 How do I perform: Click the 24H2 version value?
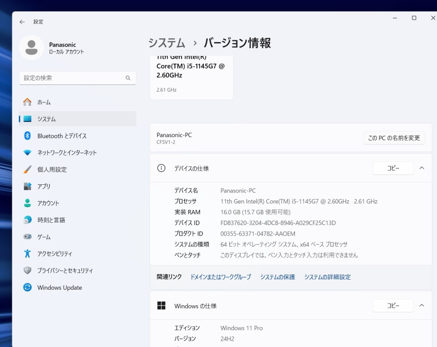click(x=227, y=339)
